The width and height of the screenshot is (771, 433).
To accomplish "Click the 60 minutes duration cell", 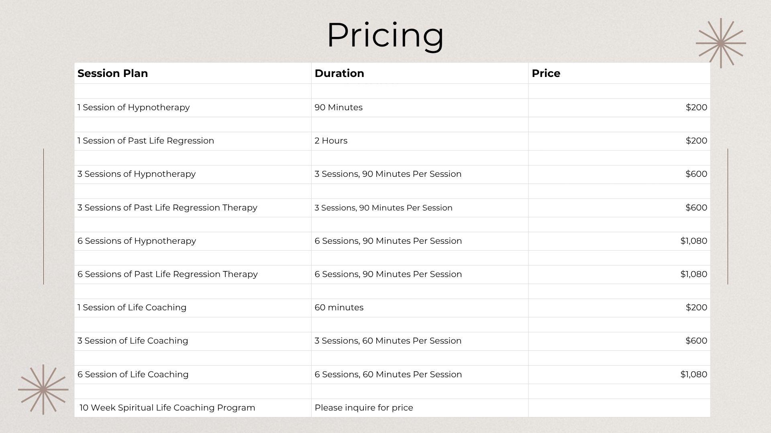I will (x=420, y=308).
